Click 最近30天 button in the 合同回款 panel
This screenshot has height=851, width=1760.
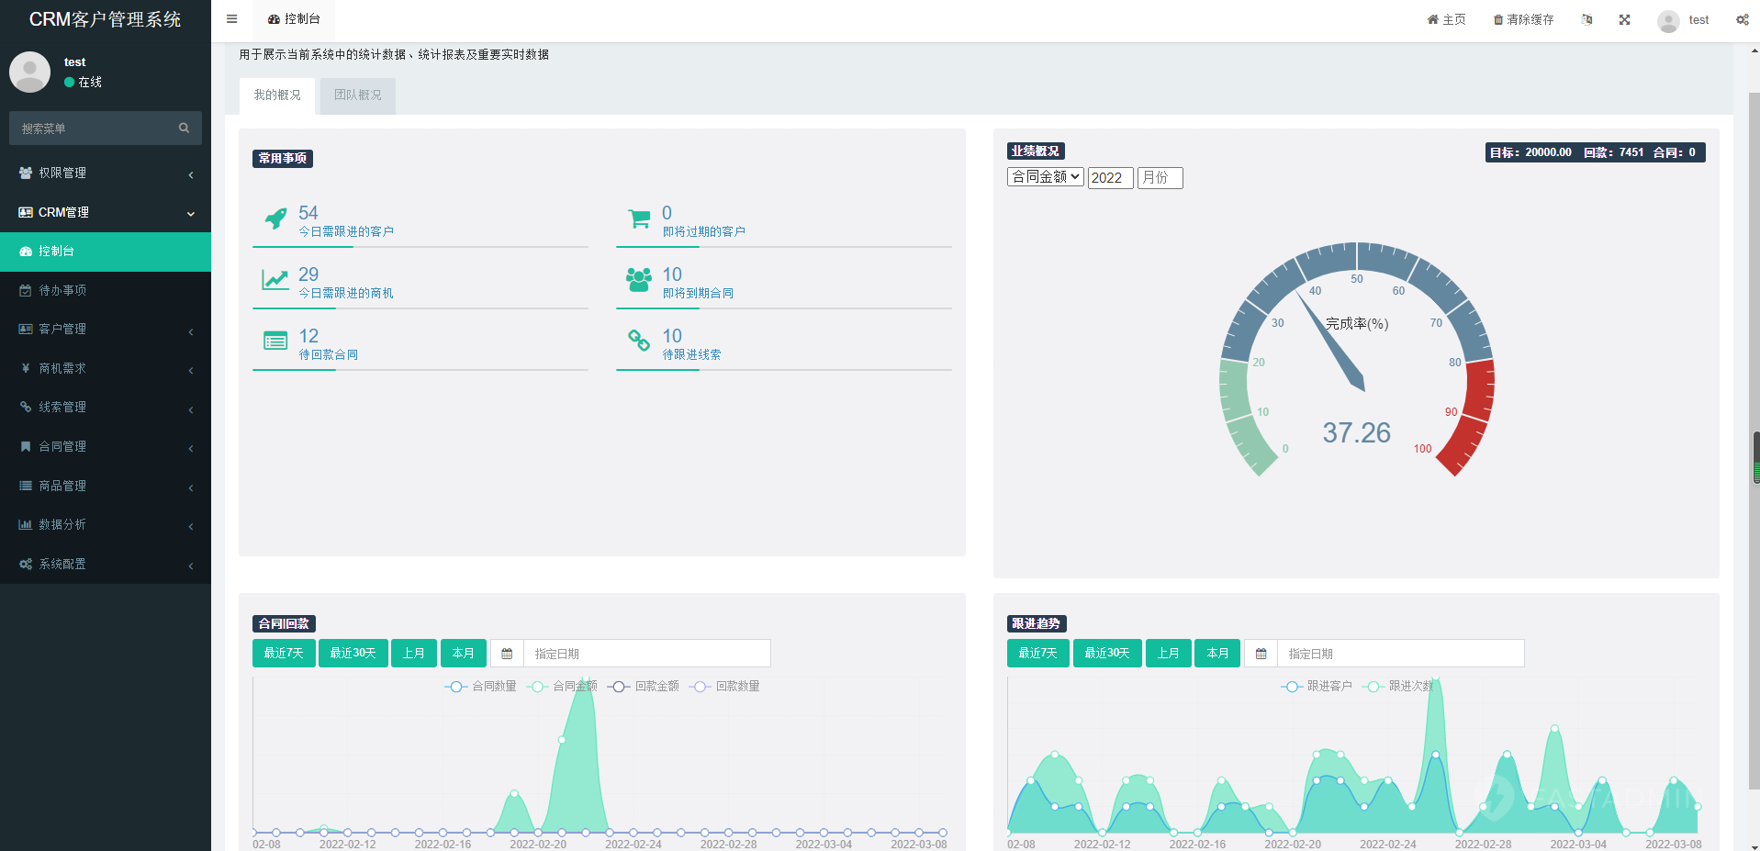coord(353,654)
